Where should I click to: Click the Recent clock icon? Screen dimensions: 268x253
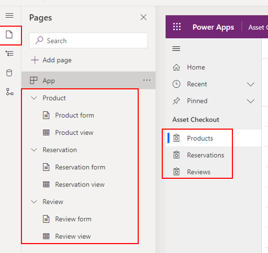pyautogui.click(x=176, y=84)
